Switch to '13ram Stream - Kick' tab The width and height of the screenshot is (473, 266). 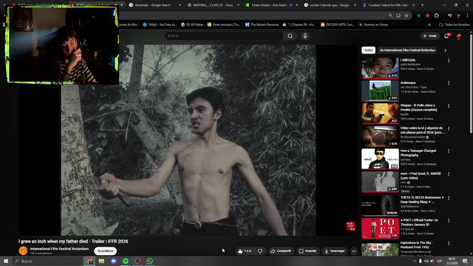pos(272,5)
